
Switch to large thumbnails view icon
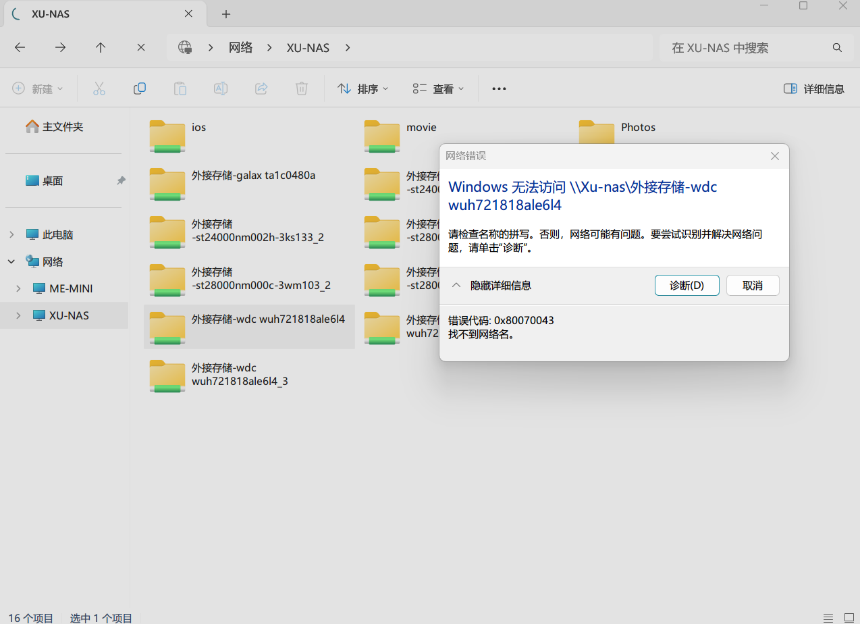[849, 617]
